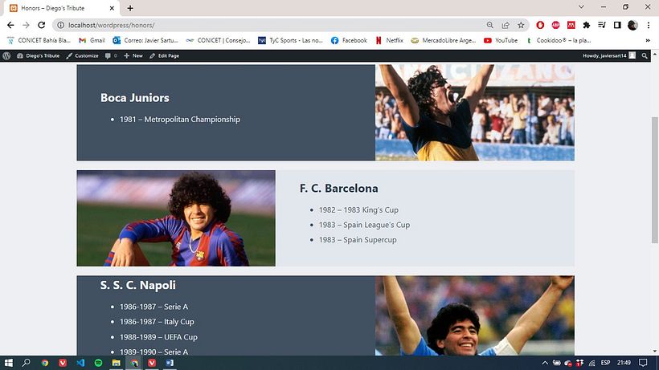View site information icon in address bar
The height and width of the screenshot is (370, 659).
[60, 25]
